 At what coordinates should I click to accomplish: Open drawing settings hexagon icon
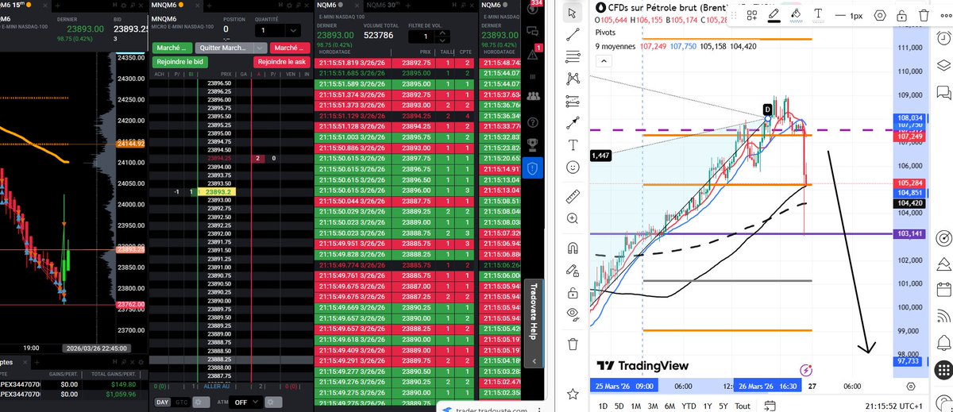tap(880, 15)
